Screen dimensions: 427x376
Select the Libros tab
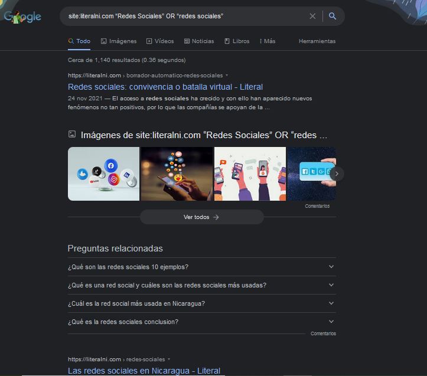pyautogui.click(x=237, y=41)
